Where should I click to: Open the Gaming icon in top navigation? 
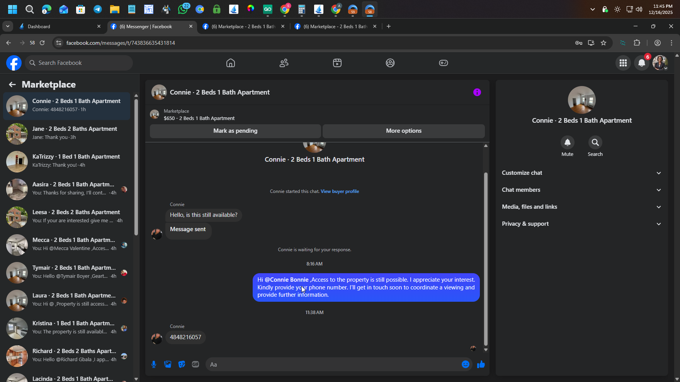click(444, 63)
